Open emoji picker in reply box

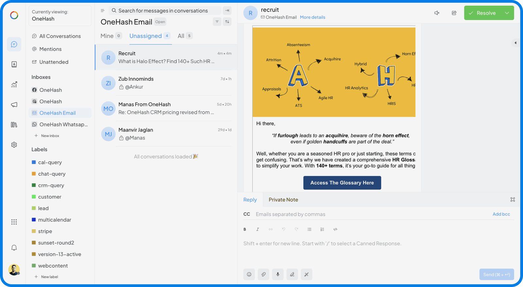click(249, 274)
